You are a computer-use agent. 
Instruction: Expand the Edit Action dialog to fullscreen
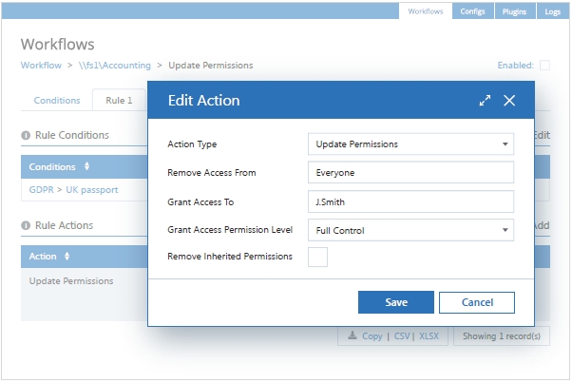click(486, 100)
